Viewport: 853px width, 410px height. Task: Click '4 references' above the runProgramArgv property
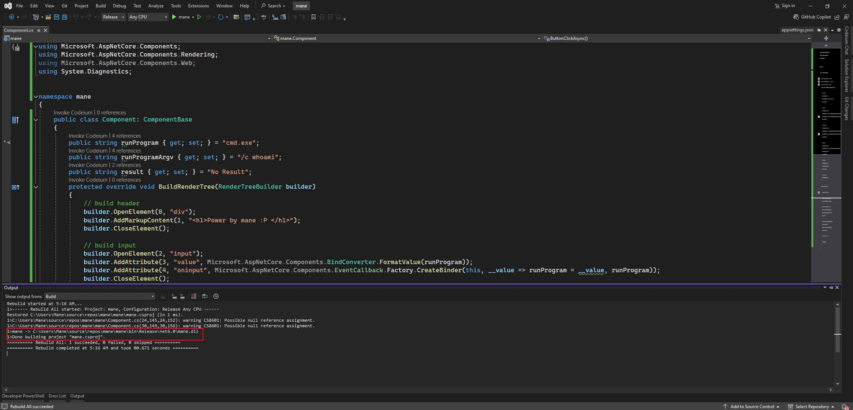coord(126,151)
